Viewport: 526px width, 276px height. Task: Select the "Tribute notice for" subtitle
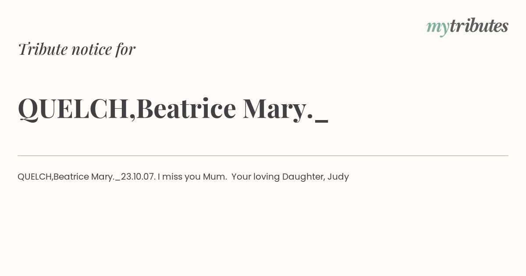[x=76, y=49]
